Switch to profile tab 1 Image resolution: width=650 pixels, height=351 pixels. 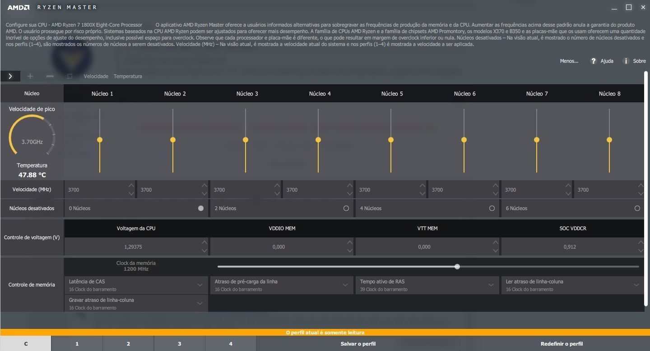pyautogui.click(x=77, y=344)
